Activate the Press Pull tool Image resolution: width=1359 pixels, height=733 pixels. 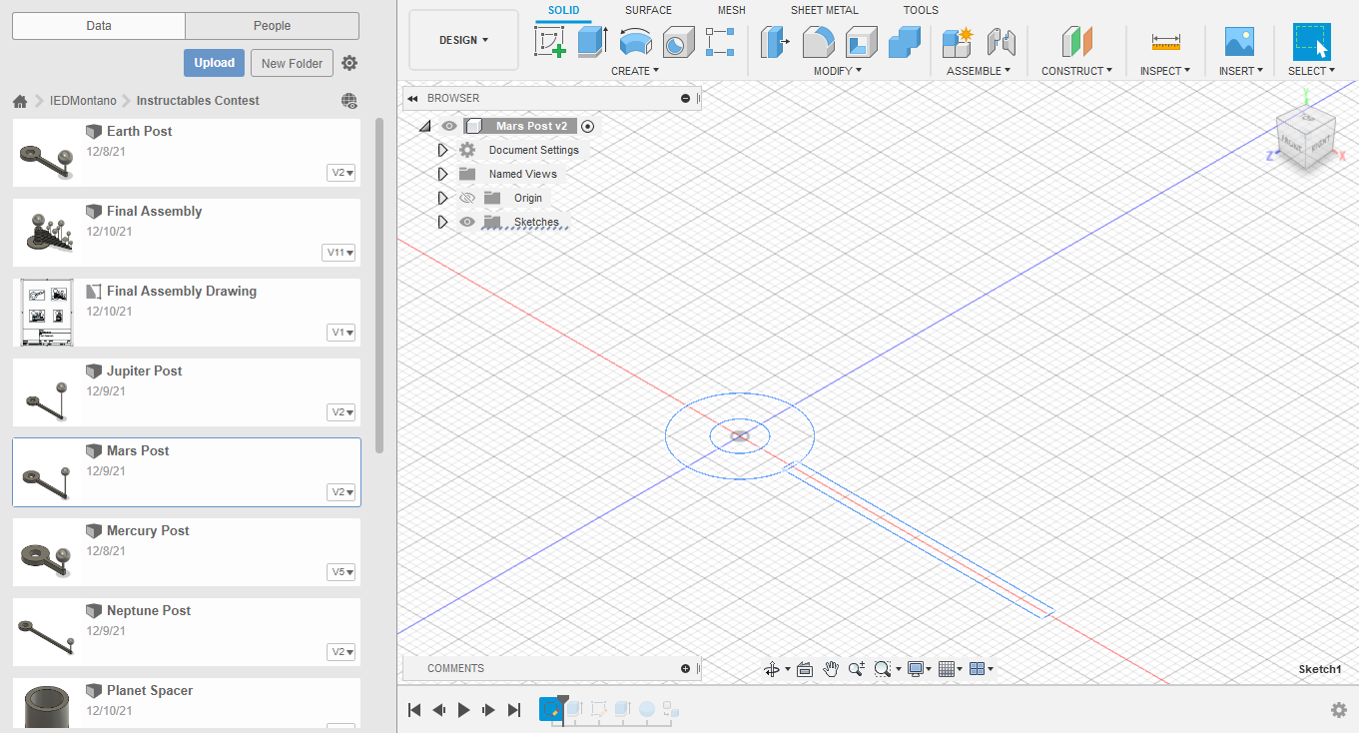point(775,42)
